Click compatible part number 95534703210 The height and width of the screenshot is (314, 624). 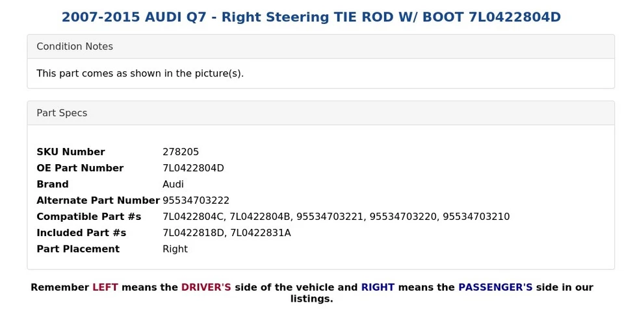[476, 217]
